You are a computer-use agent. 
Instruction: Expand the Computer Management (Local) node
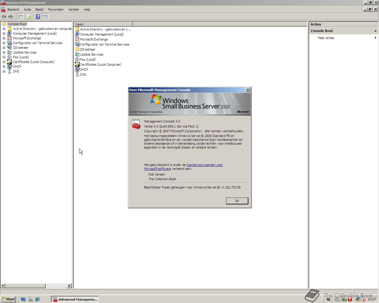4,33
